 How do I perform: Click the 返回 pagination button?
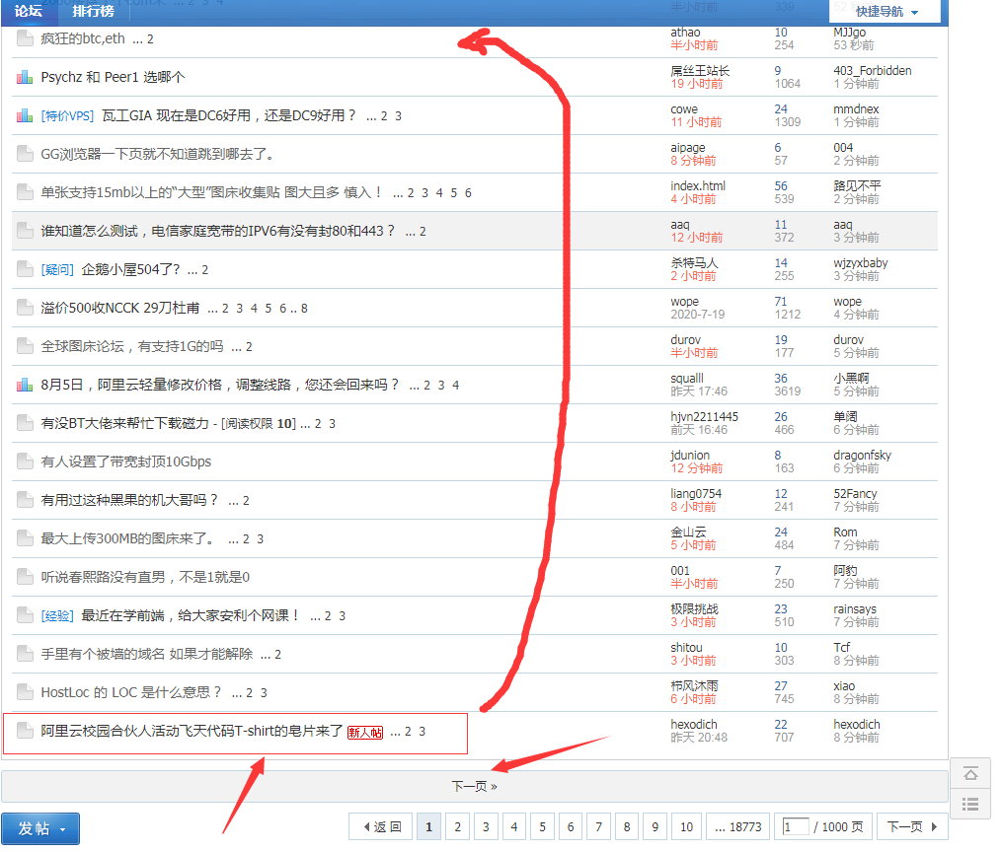click(x=382, y=827)
